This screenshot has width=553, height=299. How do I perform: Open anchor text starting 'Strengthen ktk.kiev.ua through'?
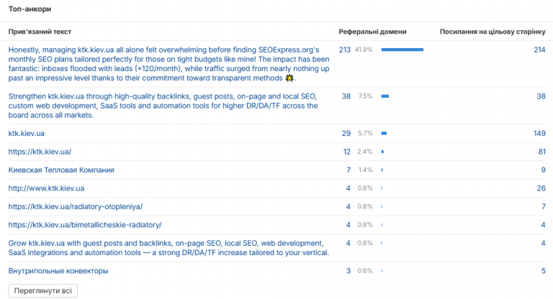click(x=163, y=106)
